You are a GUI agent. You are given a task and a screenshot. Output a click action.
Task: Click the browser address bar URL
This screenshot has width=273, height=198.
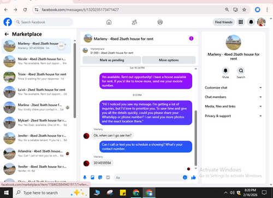tap(80, 10)
